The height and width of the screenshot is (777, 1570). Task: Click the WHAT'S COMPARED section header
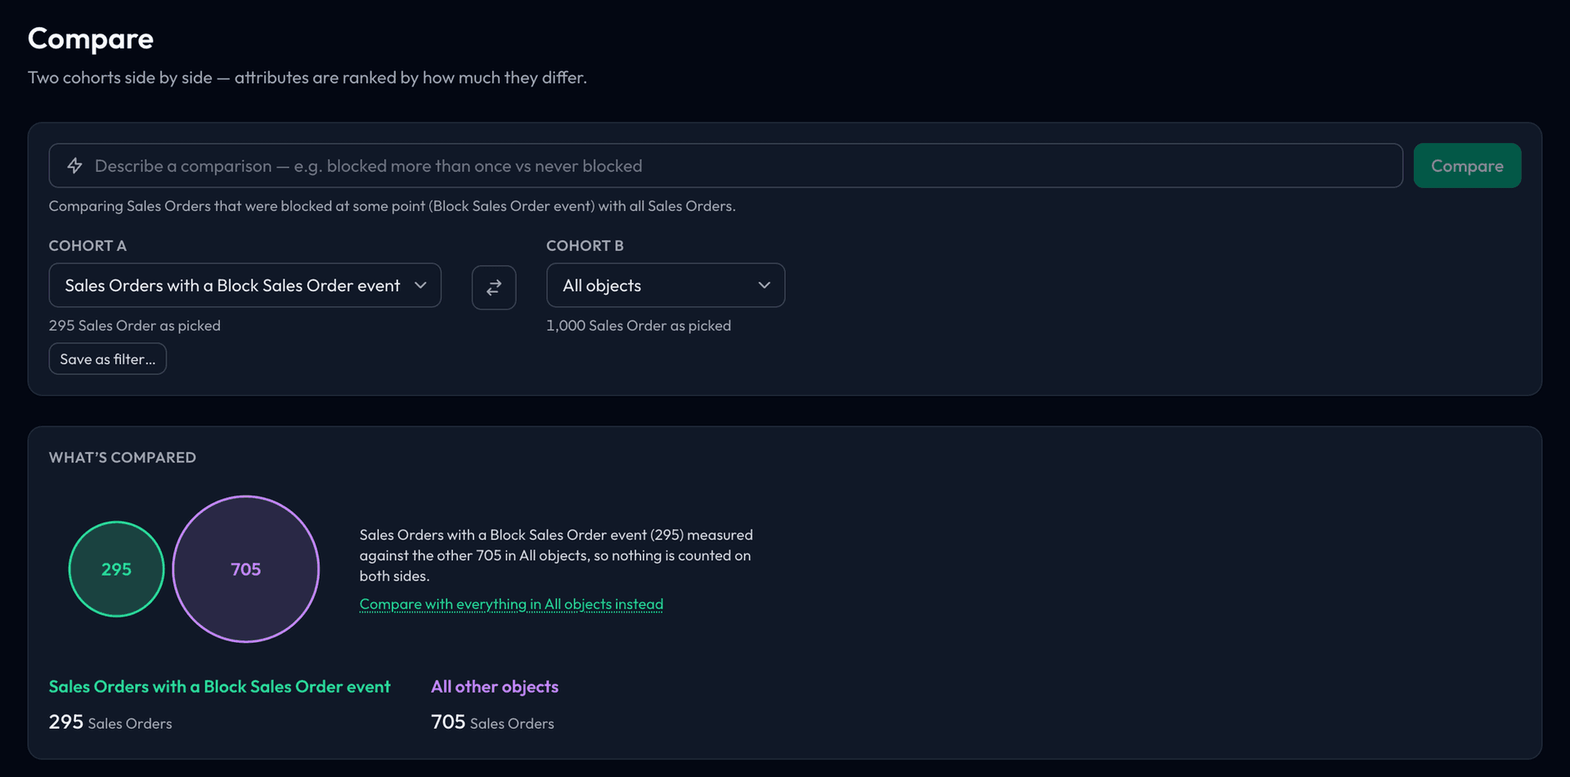[x=123, y=458]
